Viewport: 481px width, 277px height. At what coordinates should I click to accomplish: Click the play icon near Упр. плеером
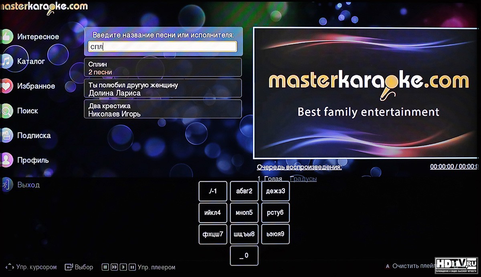123,267
